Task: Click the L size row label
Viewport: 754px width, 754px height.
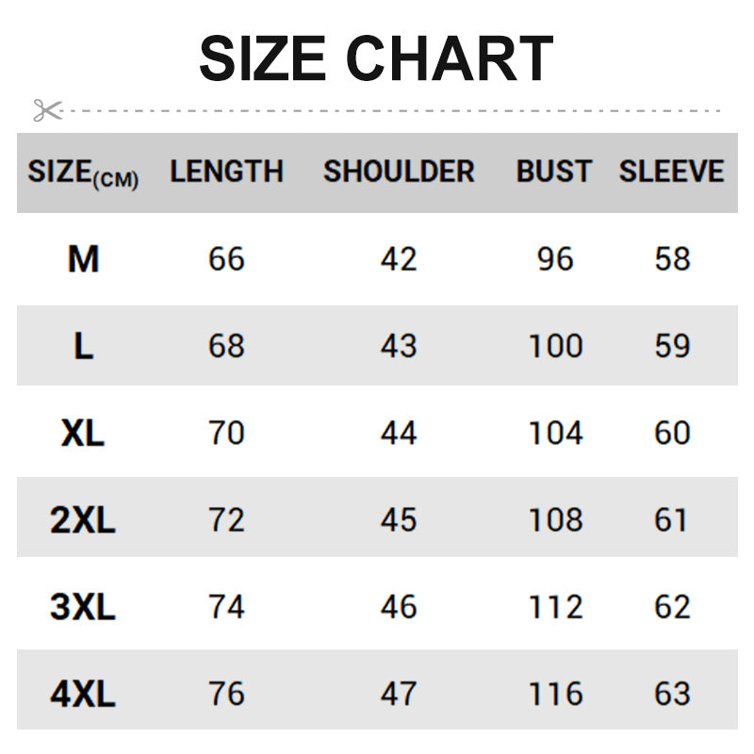Action: tap(83, 346)
